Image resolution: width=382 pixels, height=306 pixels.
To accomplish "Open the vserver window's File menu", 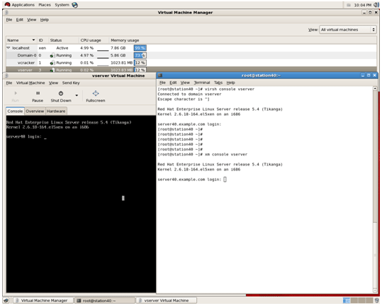I will pyautogui.click(x=9, y=83).
